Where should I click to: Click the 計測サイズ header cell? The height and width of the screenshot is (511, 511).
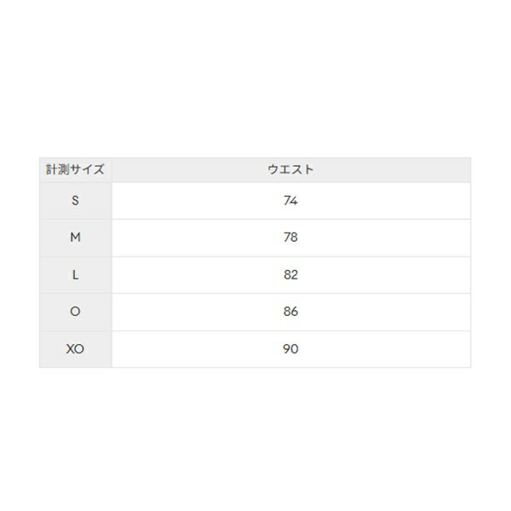(x=75, y=169)
